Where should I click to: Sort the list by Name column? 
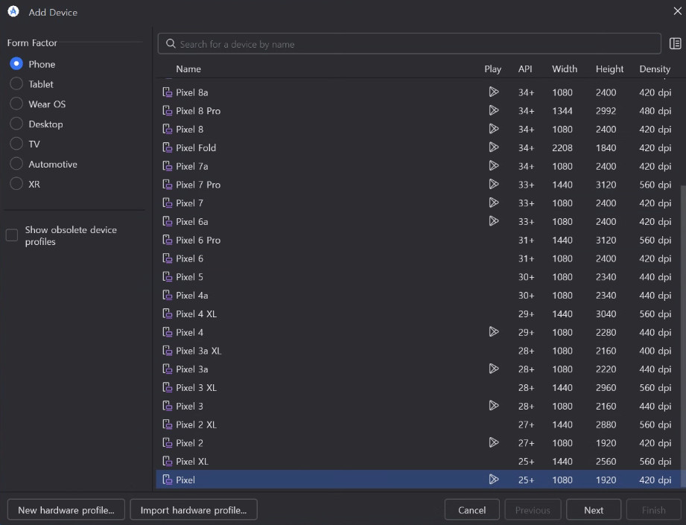pyautogui.click(x=188, y=69)
